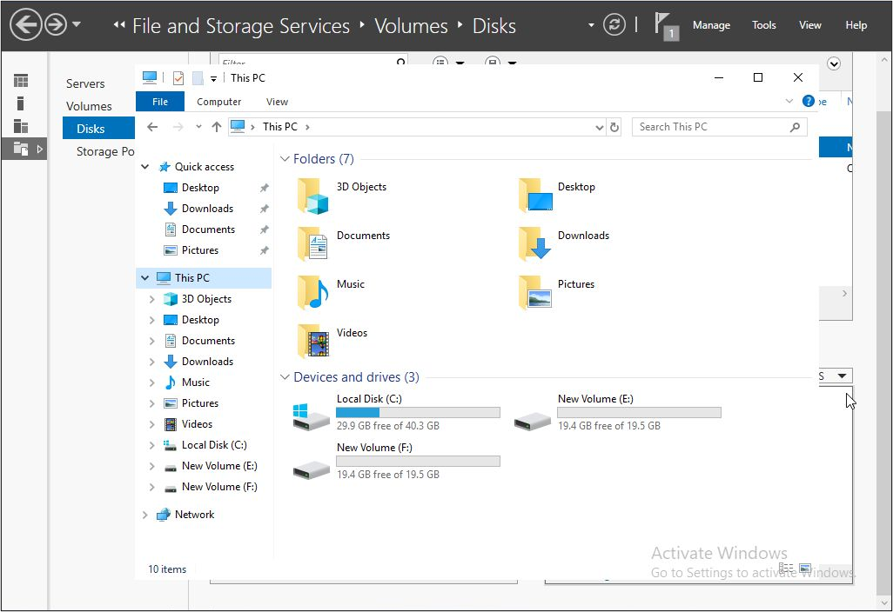The width and height of the screenshot is (893, 612).
Task: Open the Manage menu in Server Manager
Action: [711, 25]
